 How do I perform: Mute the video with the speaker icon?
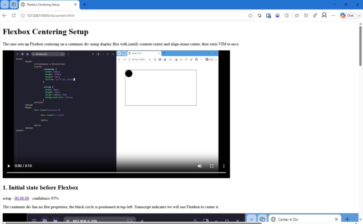200,166
